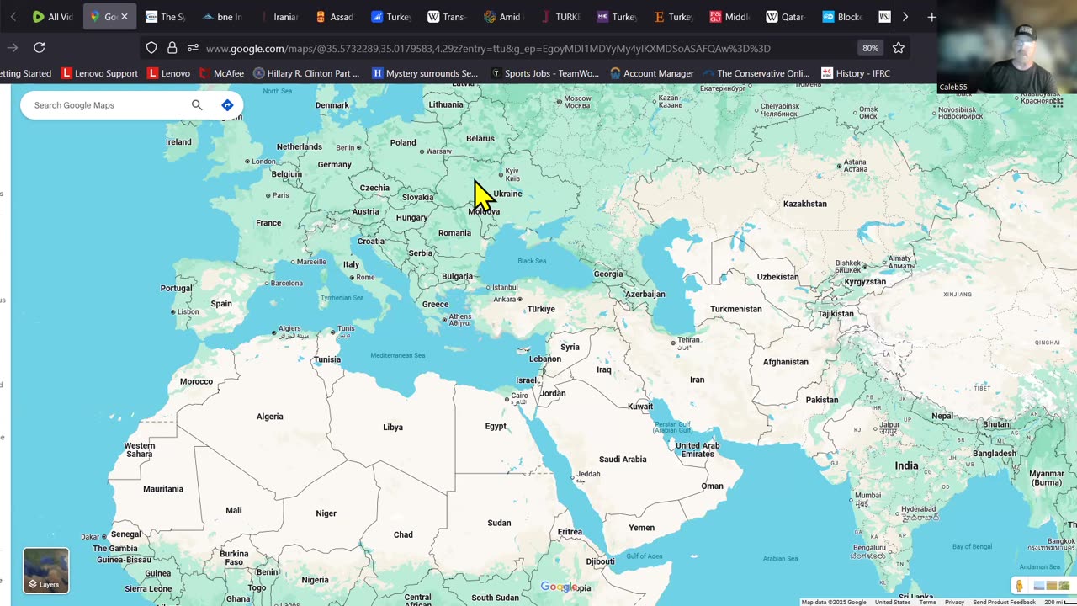This screenshot has width=1077, height=606.
Task: Click the Ukraine country label
Action: pos(507,194)
